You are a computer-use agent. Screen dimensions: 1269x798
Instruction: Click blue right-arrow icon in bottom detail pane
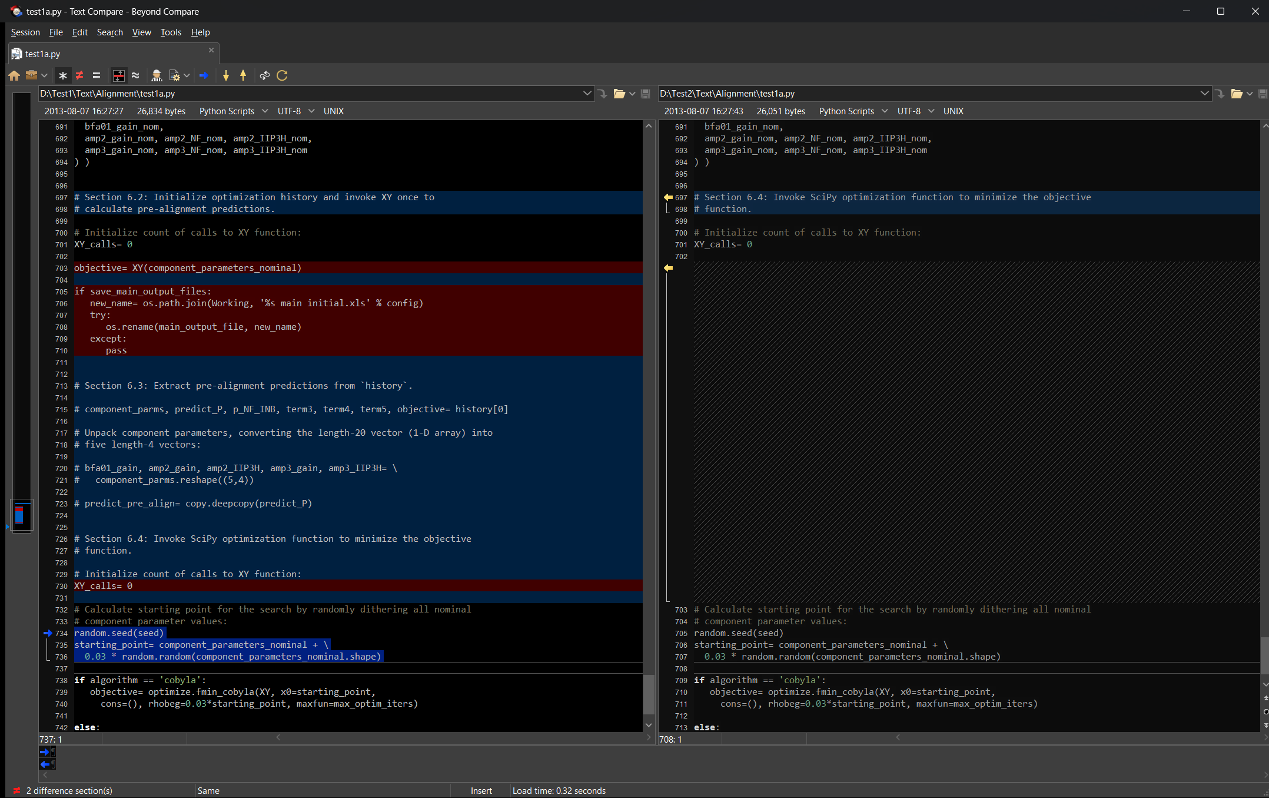pos(45,752)
